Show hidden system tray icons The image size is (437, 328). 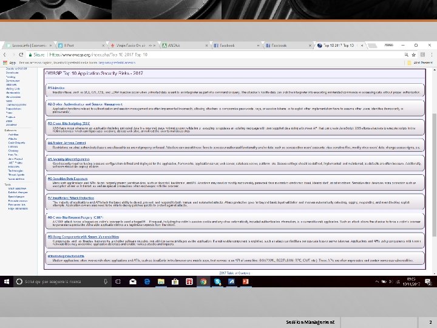pyautogui.click(x=377, y=282)
